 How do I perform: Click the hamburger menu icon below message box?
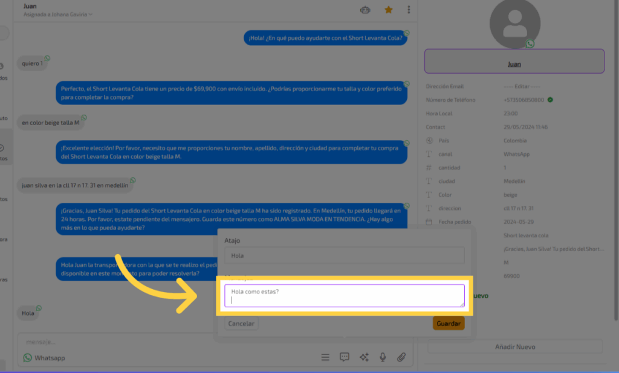(x=325, y=357)
